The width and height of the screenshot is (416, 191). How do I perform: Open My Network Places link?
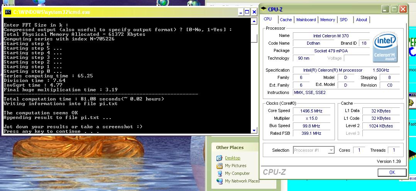tap(242, 181)
